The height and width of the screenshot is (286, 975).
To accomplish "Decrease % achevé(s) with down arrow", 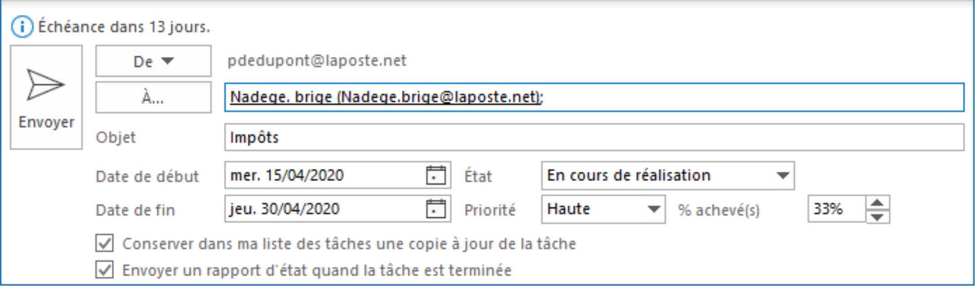I will coord(878,216).
